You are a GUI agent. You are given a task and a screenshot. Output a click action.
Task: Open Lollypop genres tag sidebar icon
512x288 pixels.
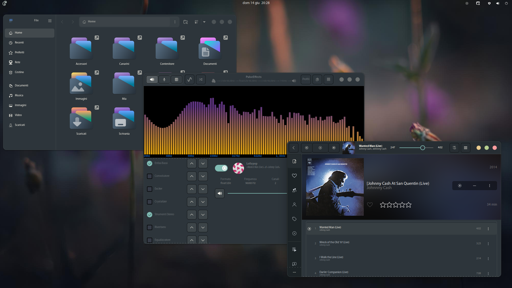click(x=294, y=219)
